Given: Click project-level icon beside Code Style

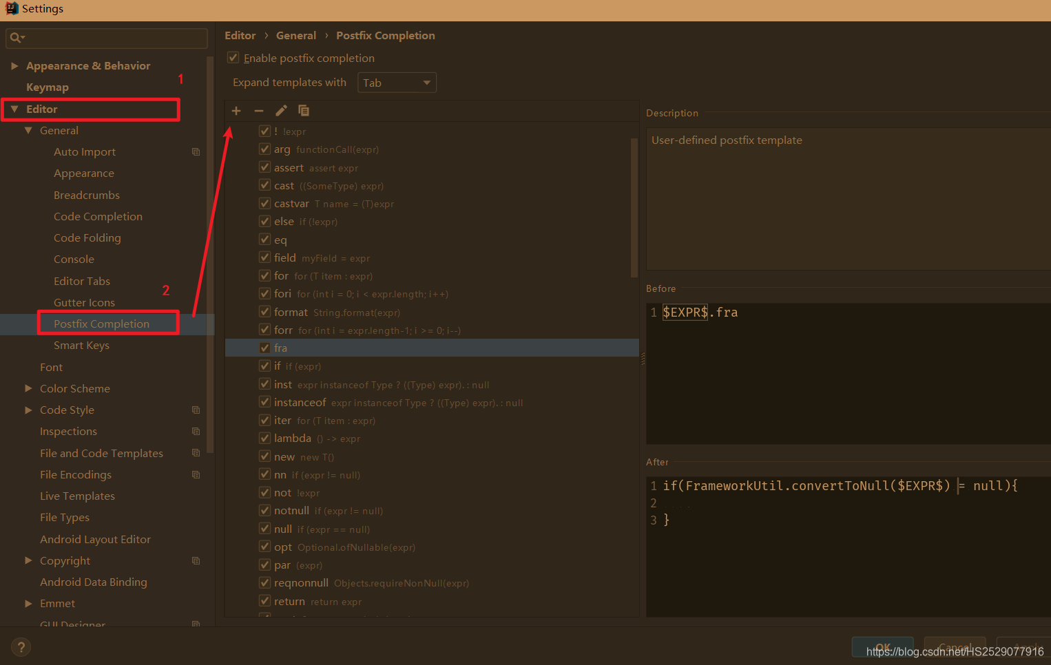Looking at the screenshot, I should pyautogui.click(x=196, y=410).
